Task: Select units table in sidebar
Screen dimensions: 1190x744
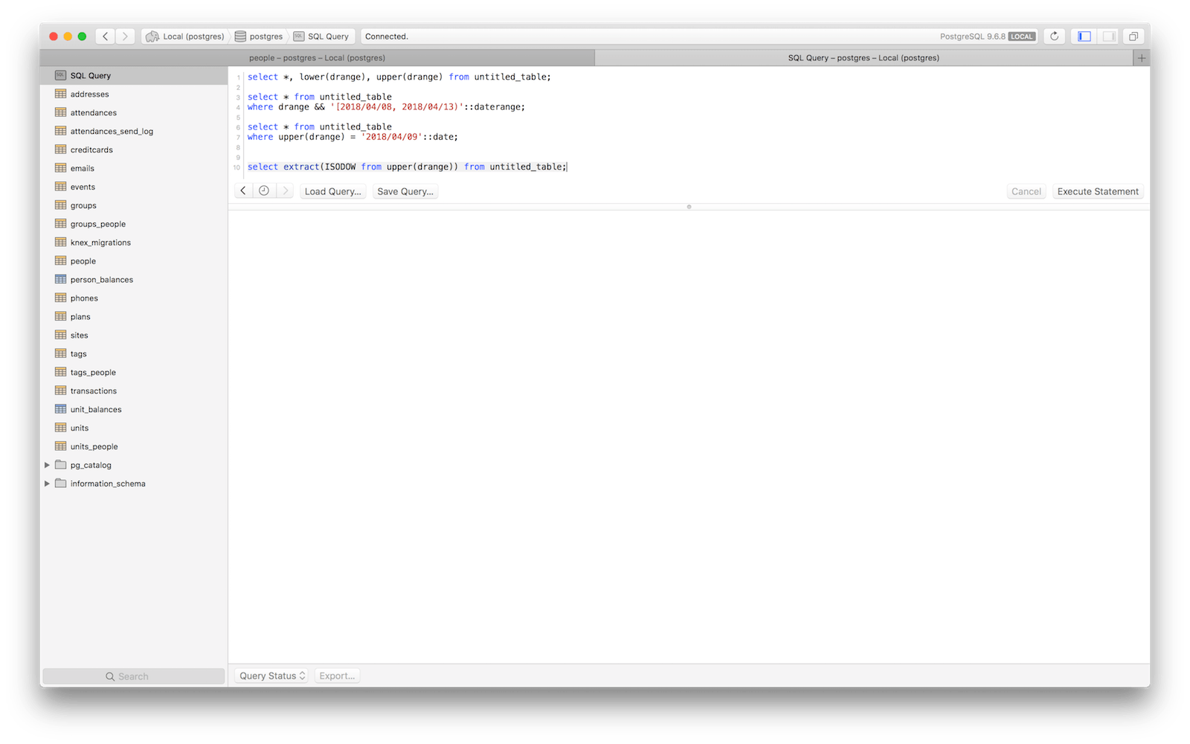Action: [134, 428]
